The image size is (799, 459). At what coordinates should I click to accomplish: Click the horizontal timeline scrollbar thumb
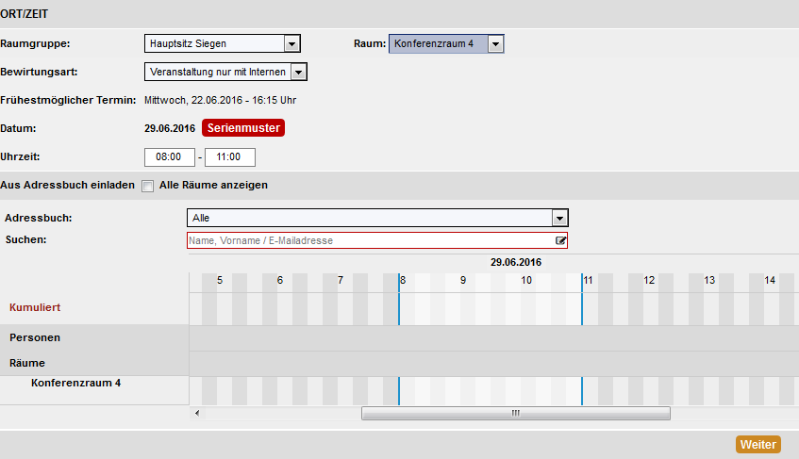(x=516, y=413)
